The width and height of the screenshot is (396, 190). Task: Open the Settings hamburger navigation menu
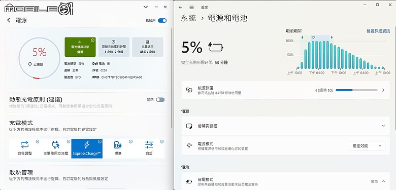[x=192, y=8]
